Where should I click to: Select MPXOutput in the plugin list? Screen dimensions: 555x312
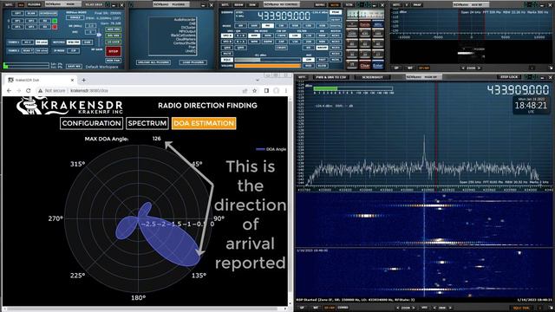tap(186, 31)
